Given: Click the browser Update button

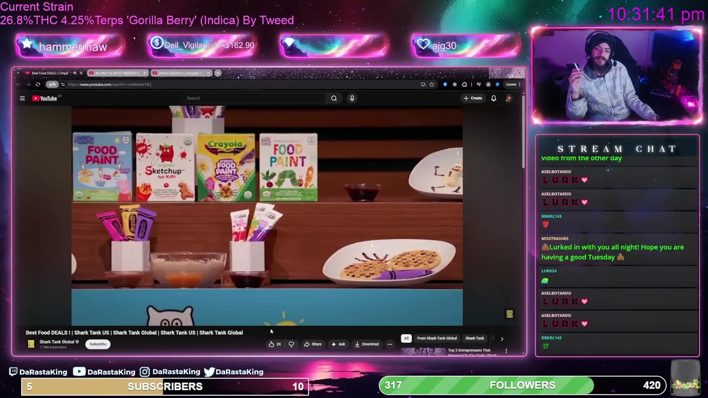Looking at the screenshot, I should pos(511,85).
